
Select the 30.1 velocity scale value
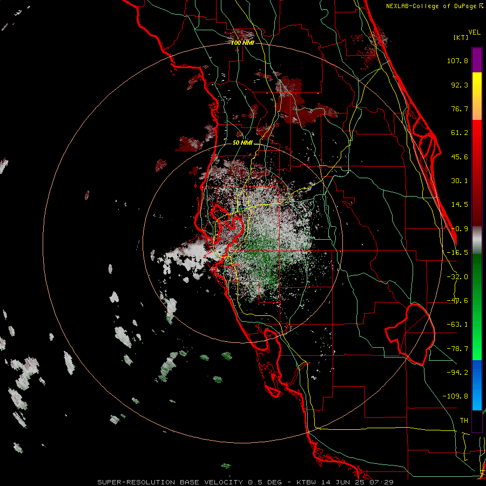460,181
